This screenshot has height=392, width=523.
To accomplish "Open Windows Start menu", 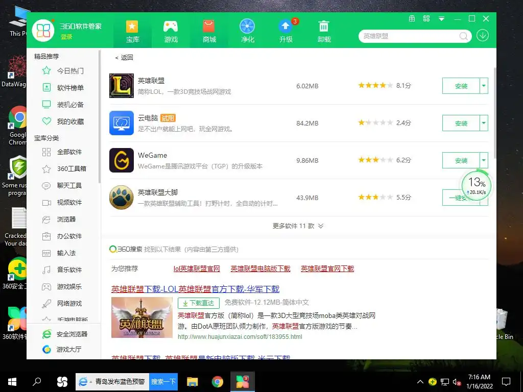I will (x=12, y=382).
